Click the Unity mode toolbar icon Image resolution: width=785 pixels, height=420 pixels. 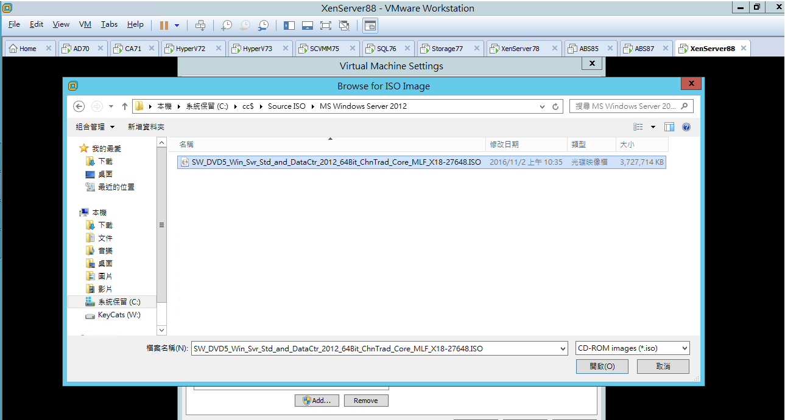pos(344,26)
